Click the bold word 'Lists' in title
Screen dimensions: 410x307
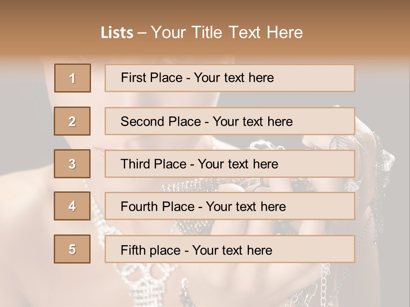point(117,33)
